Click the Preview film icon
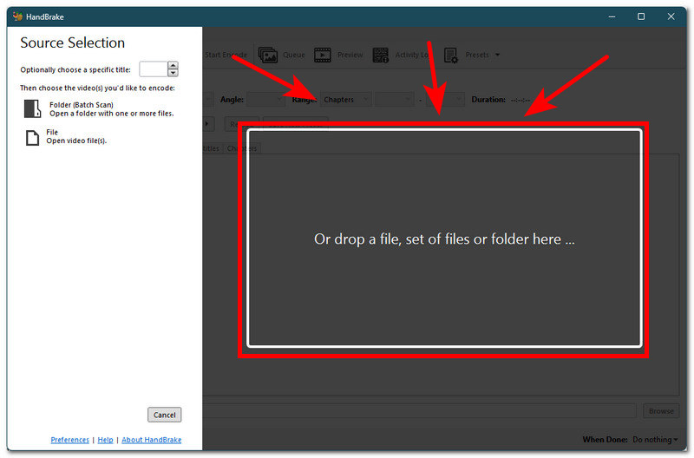Image resolution: width=694 pixels, height=458 pixels. pyautogui.click(x=324, y=55)
